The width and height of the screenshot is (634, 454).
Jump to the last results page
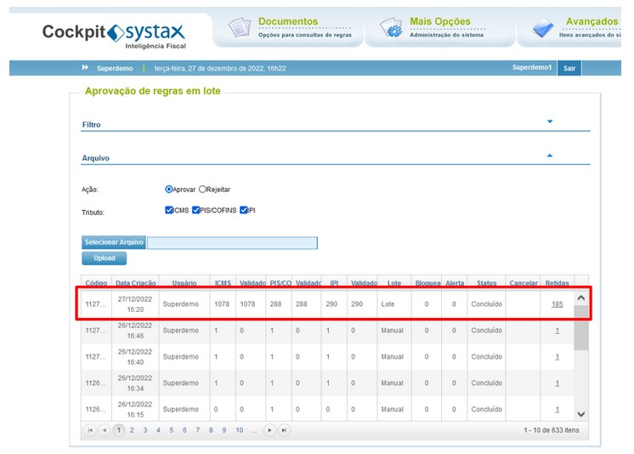tap(284, 430)
